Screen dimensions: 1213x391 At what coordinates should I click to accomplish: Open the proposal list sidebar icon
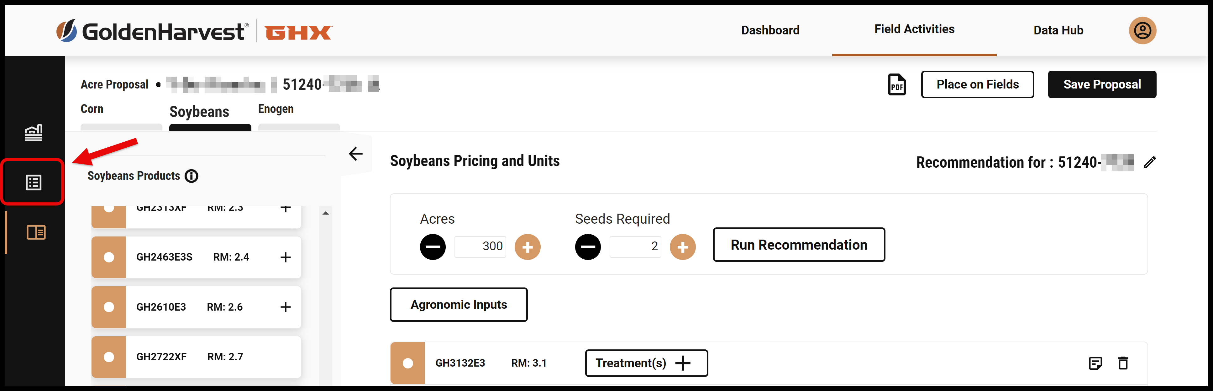pos(34,182)
